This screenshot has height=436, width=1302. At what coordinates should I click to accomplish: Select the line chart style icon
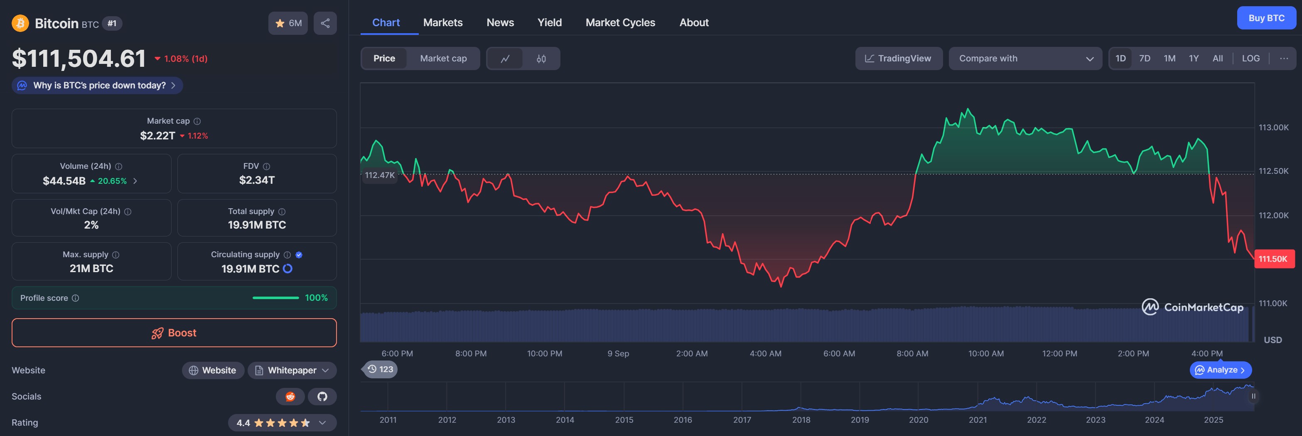coord(505,58)
